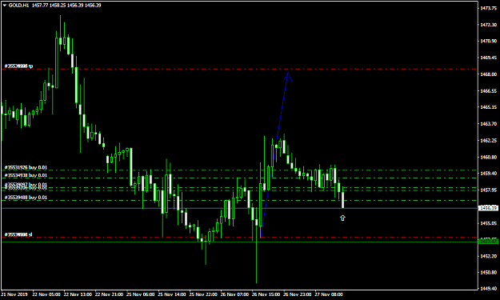Screen dimensions: 500x300
Task: Select the #35534938 buy 0.01 order label
Action: [x=26, y=175]
